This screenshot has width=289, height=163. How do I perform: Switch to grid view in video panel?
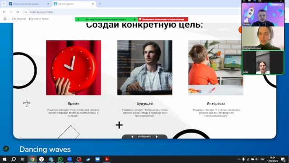(x=260, y=1)
